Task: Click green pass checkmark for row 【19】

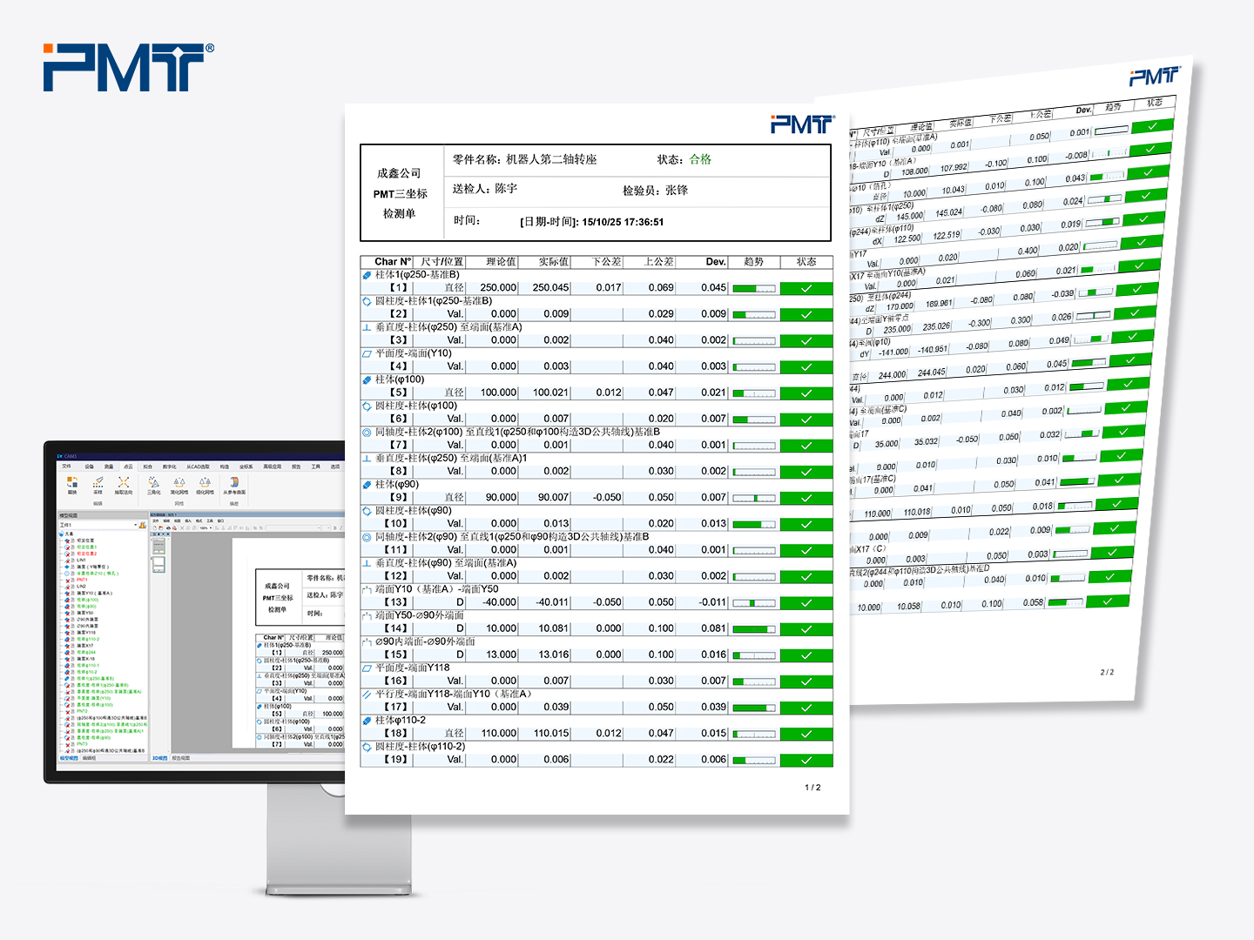Action: (806, 761)
